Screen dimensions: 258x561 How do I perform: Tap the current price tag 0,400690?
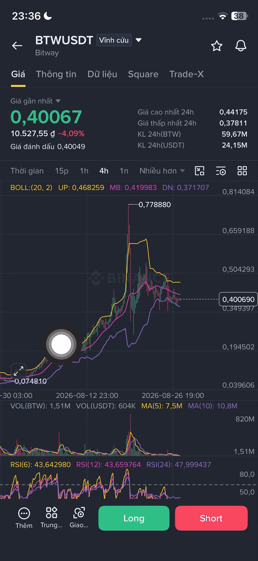click(238, 299)
